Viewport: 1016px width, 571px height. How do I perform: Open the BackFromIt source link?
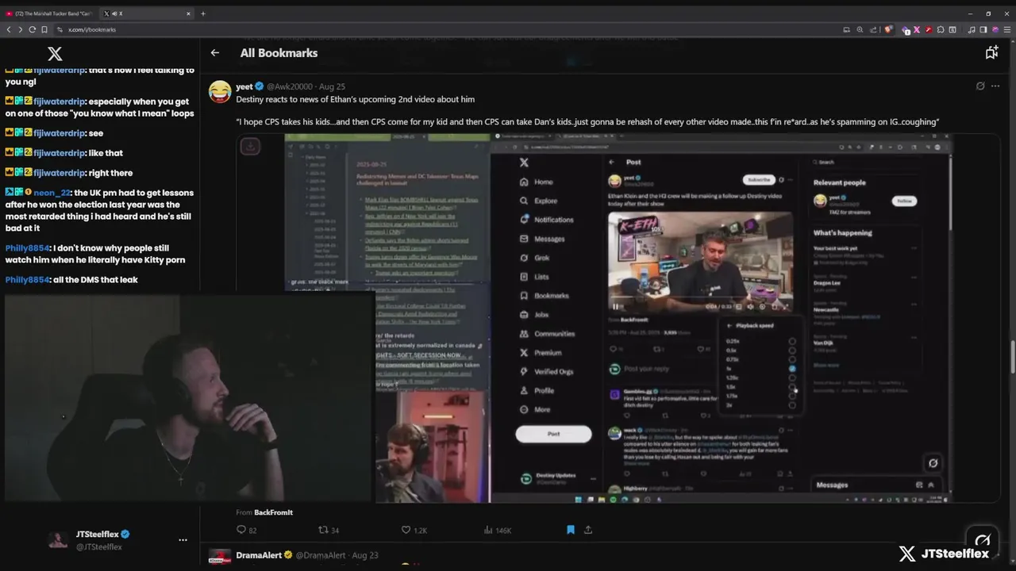pos(273,512)
